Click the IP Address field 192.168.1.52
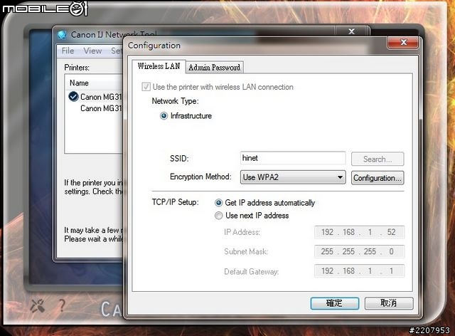 pyautogui.click(x=359, y=232)
